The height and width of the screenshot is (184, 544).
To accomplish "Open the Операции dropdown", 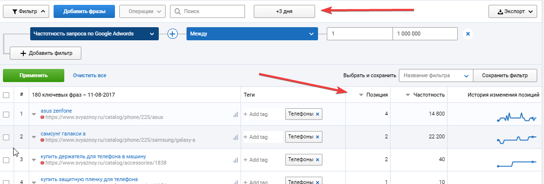I will pyautogui.click(x=142, y=12).
